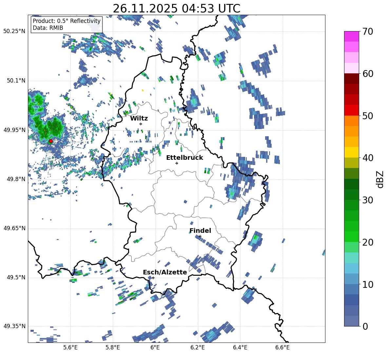Click the cross marker at Esch/Alzette

coord(153,278)
